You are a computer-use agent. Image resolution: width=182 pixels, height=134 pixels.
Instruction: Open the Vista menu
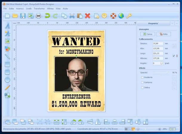(x=58, y=9)
